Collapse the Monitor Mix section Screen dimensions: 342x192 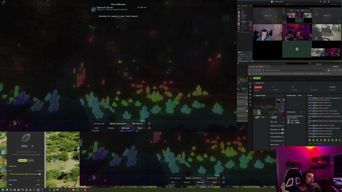pyautogui.click(x=42, y=166)
